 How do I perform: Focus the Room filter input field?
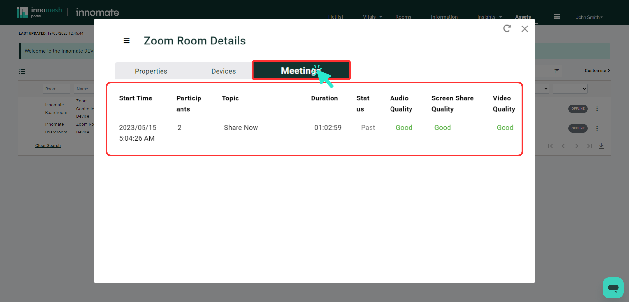56,89
